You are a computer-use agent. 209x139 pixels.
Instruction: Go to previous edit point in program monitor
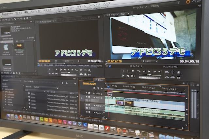point(139,71)
